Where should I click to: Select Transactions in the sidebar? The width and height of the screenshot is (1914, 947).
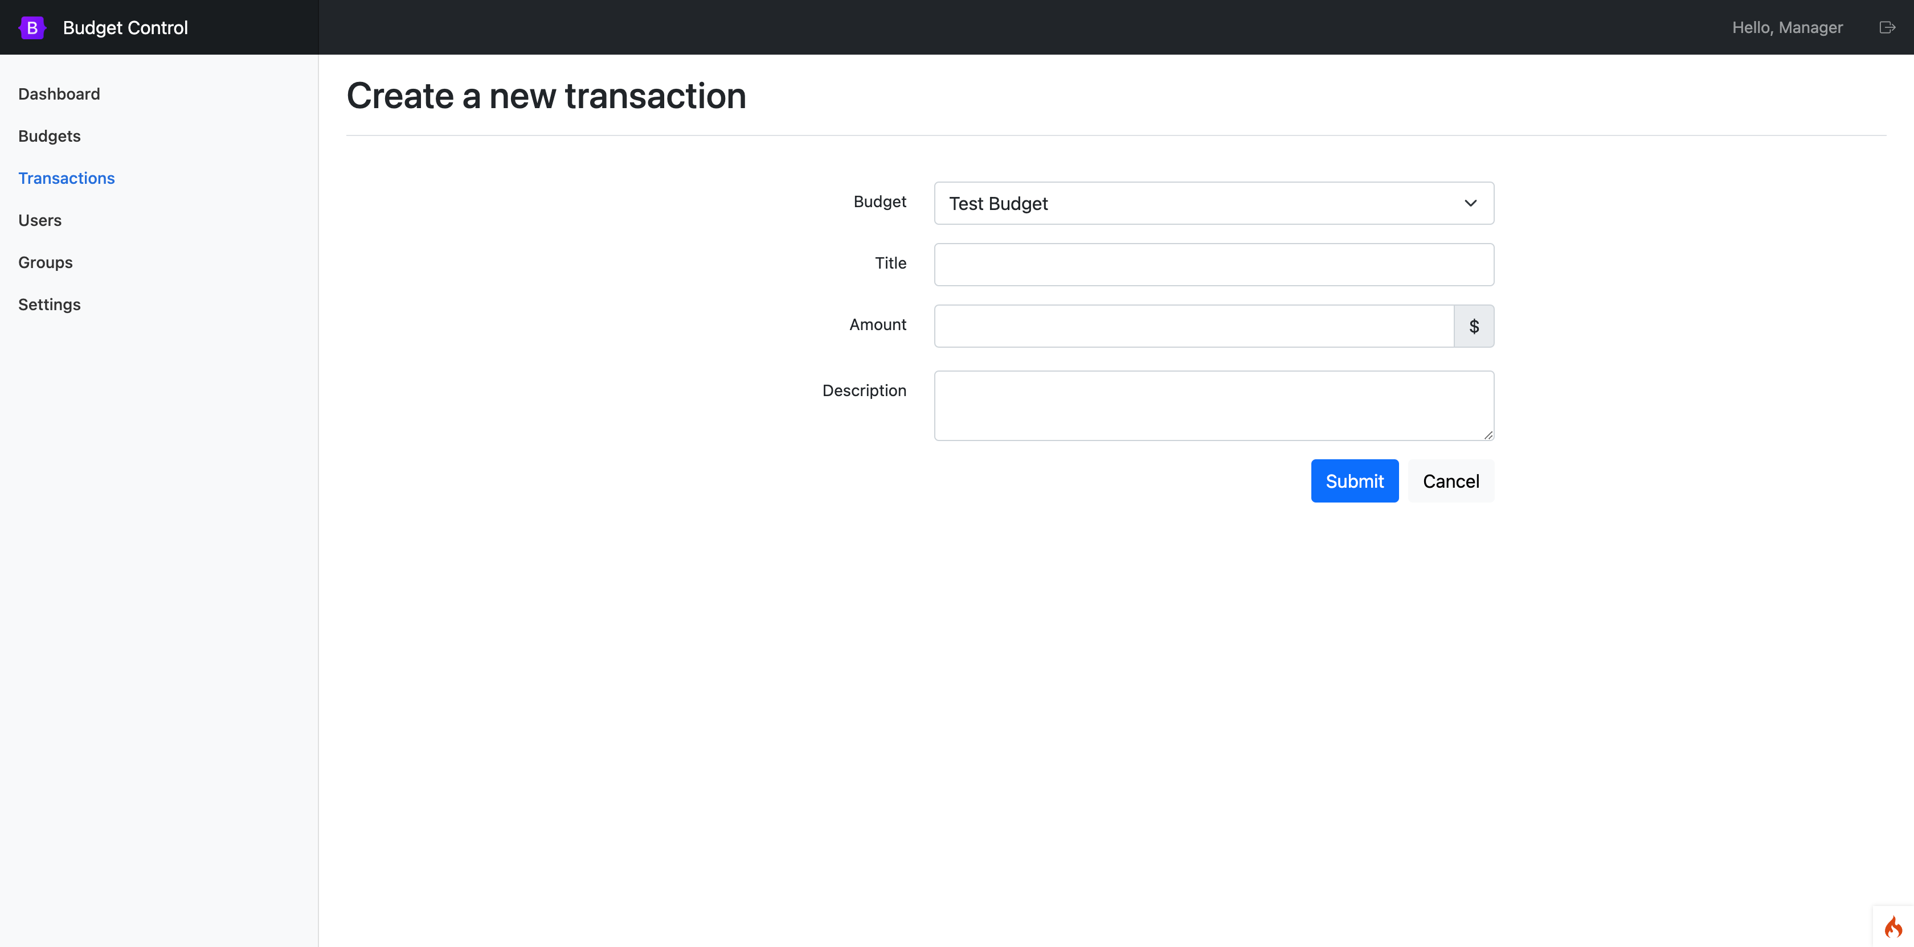click(66, 178)
